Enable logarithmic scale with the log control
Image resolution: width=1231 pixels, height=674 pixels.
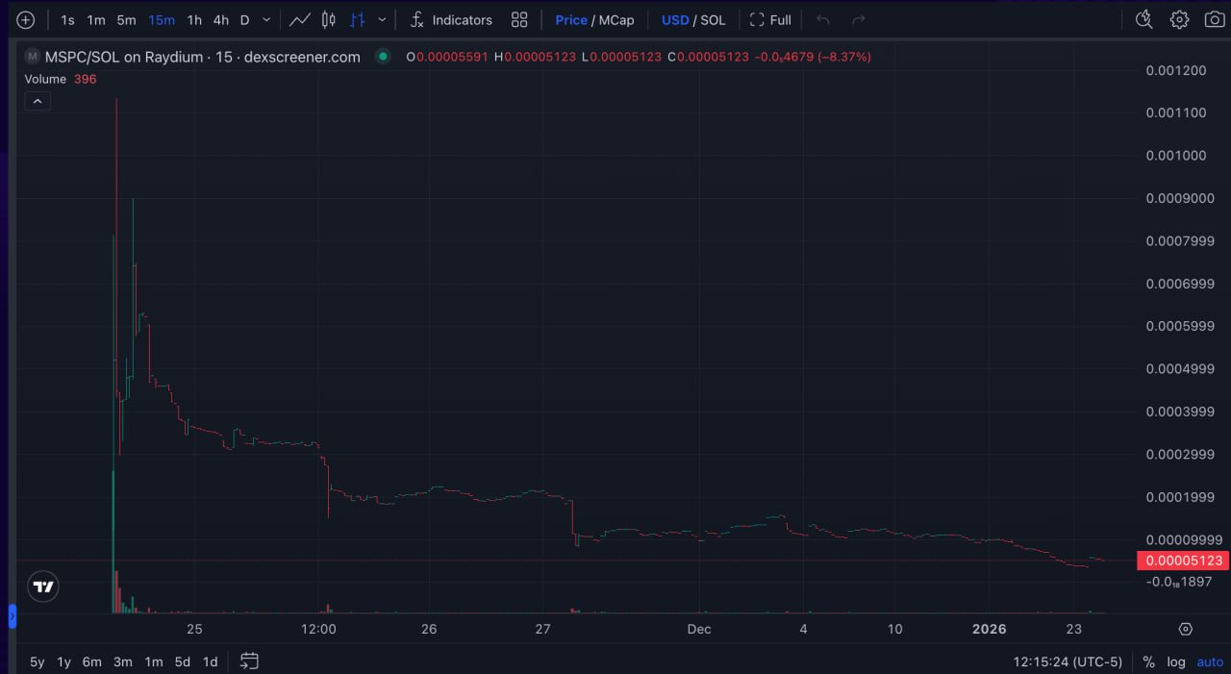[1175, 662]
